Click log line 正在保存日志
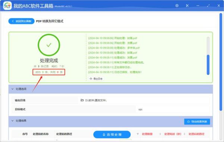Image resolution: width=224 pixels, height=142 pixels. [x=110, y=67]
